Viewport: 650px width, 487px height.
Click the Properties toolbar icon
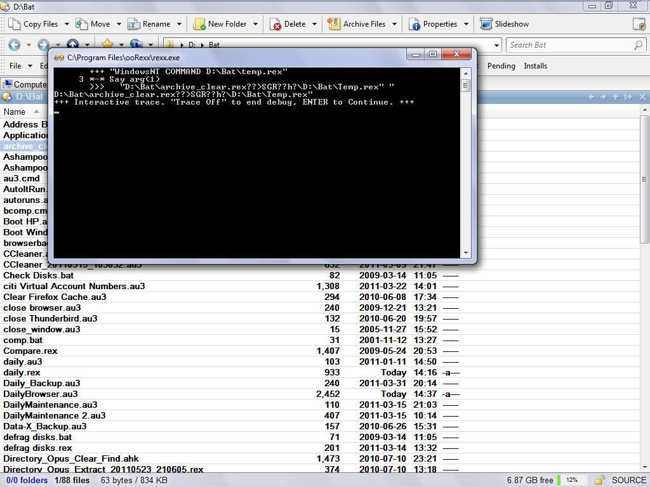[414, 25]
